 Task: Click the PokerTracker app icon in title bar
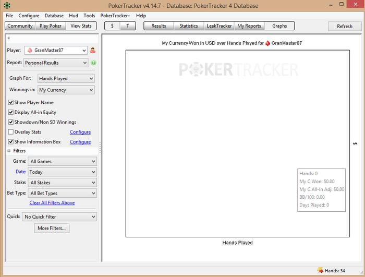tap(7, 5)
